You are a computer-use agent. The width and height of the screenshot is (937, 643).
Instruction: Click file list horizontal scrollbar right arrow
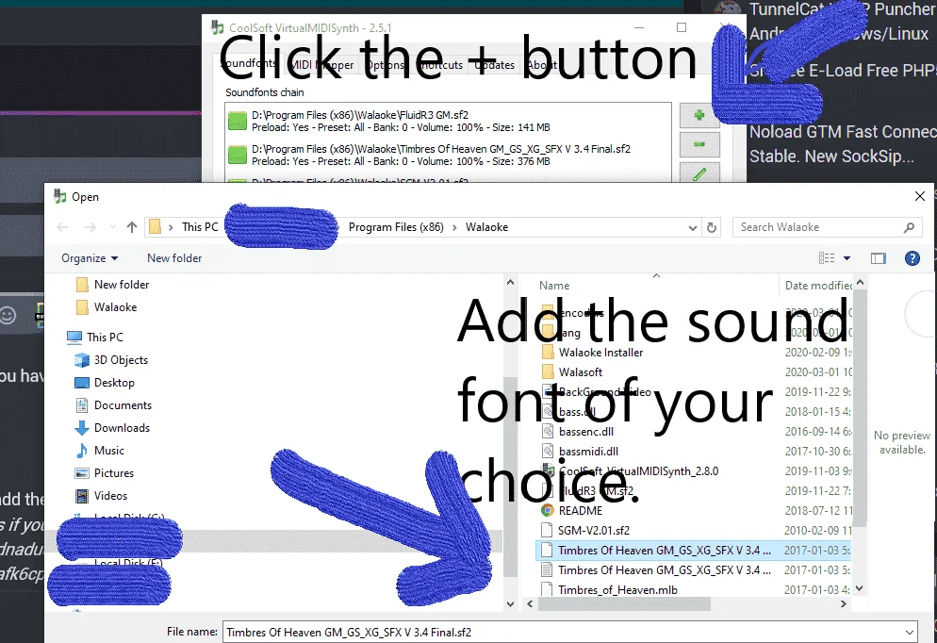[843, 604]
